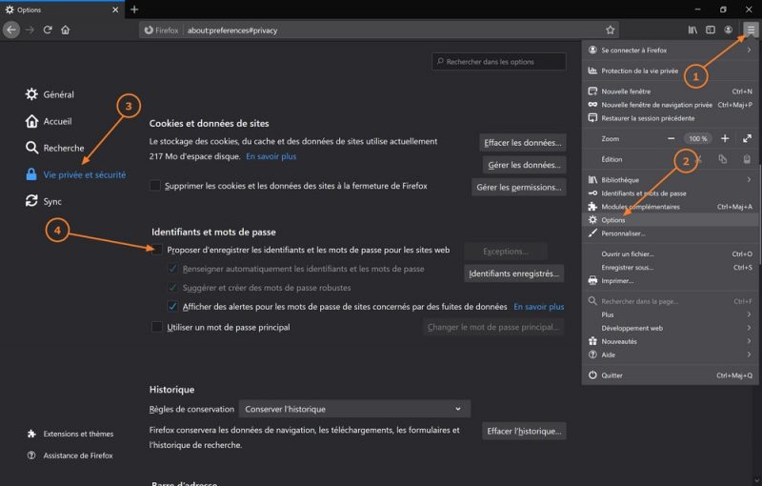Screen dimensions: 762x486
Task: Go to home page via house icon
Action: [66, 30]
